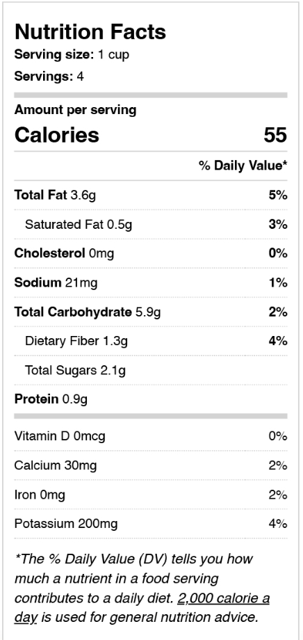
Task: Select the Amount per serving label
Action: point(76,110)
